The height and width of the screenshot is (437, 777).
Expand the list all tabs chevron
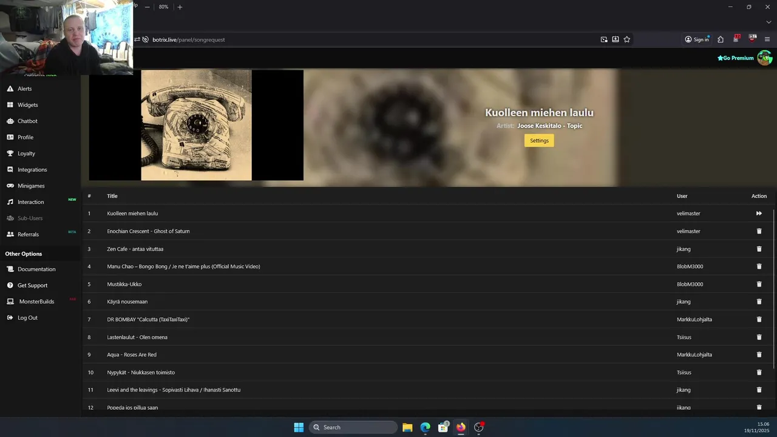coord(769,22)
